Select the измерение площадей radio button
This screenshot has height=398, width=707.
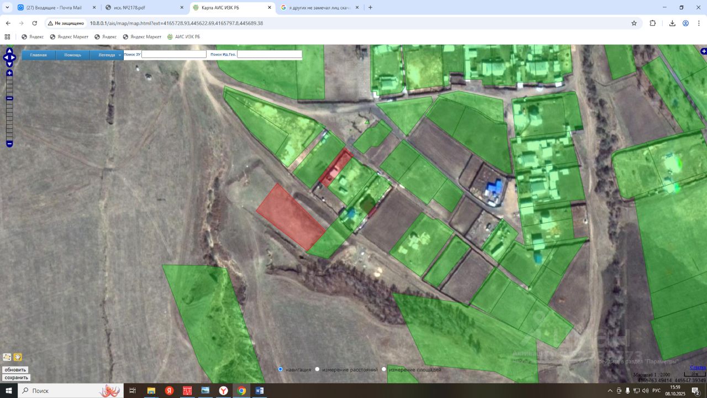tap(384, 369)
